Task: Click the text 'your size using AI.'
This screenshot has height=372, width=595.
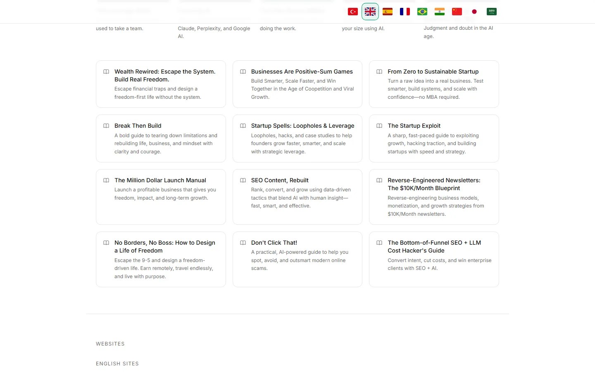Action: pyautogui.click(x=363, y=29)
